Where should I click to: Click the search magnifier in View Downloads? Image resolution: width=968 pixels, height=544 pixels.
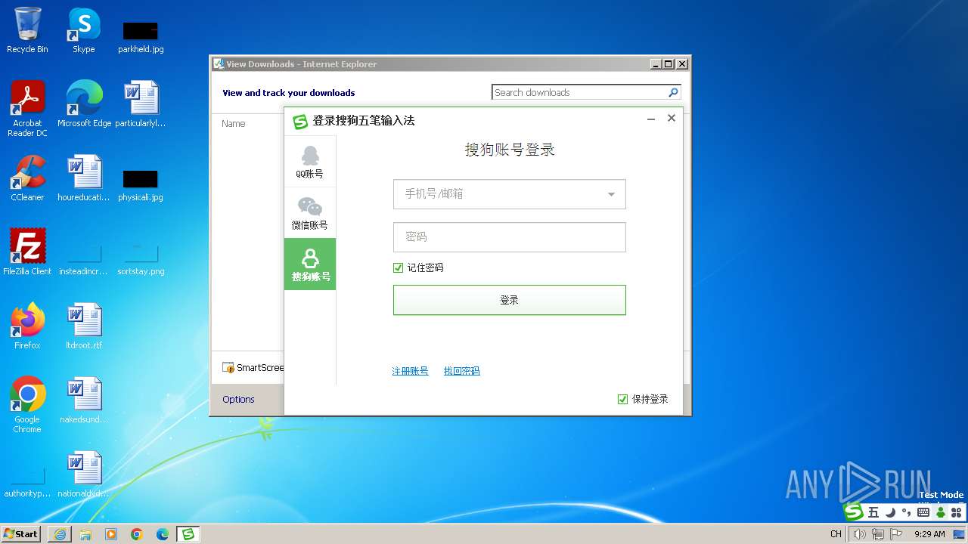pos(673,92)
